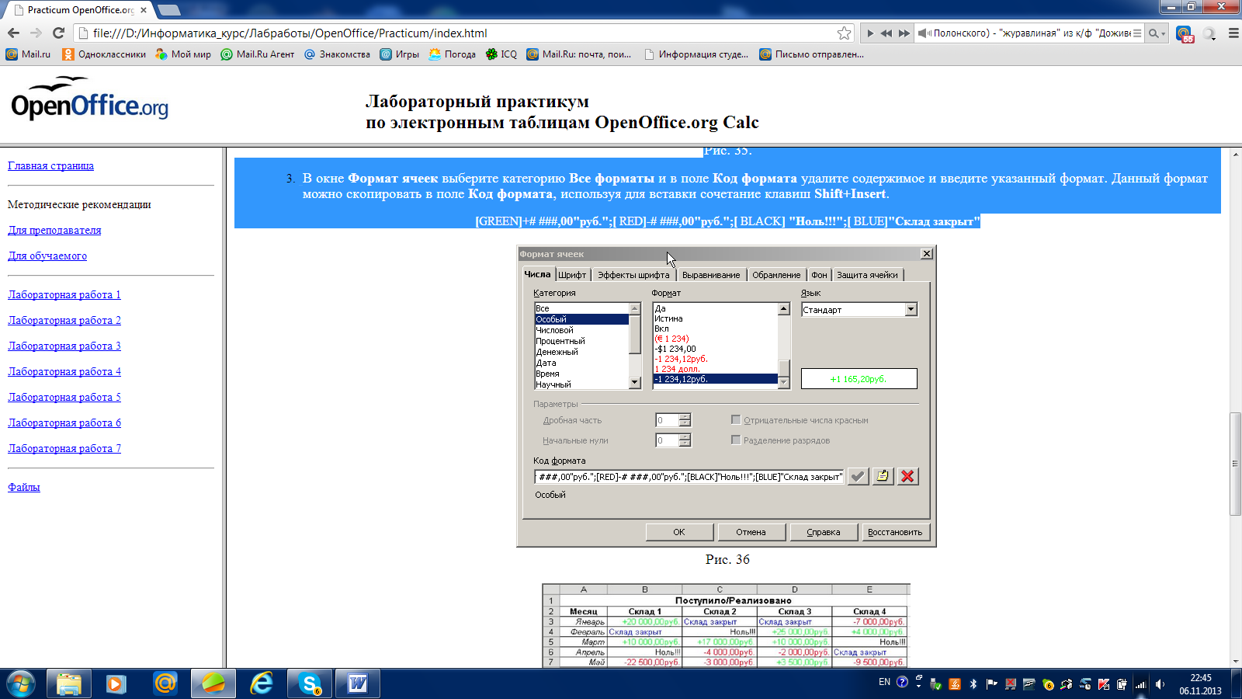Click the media fast-forward button in toolbar

coord(904,33)
